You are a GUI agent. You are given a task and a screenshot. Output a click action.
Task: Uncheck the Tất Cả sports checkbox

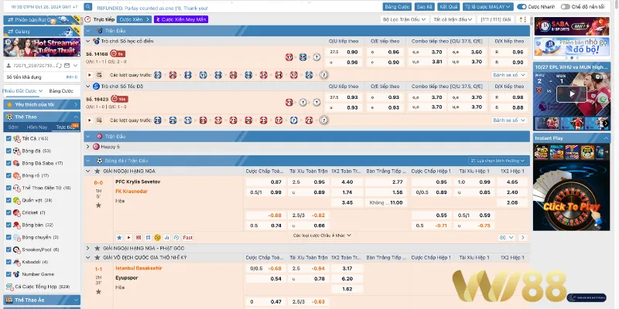(9, 138)
